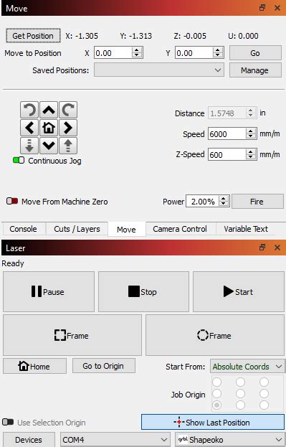Open the Camera Control tab
This screenshot has width=286, height=447.
(x=180, y=229)
